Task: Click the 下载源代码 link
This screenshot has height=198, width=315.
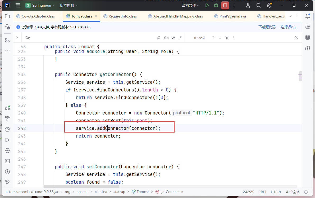Action: [x=267, y=27]
